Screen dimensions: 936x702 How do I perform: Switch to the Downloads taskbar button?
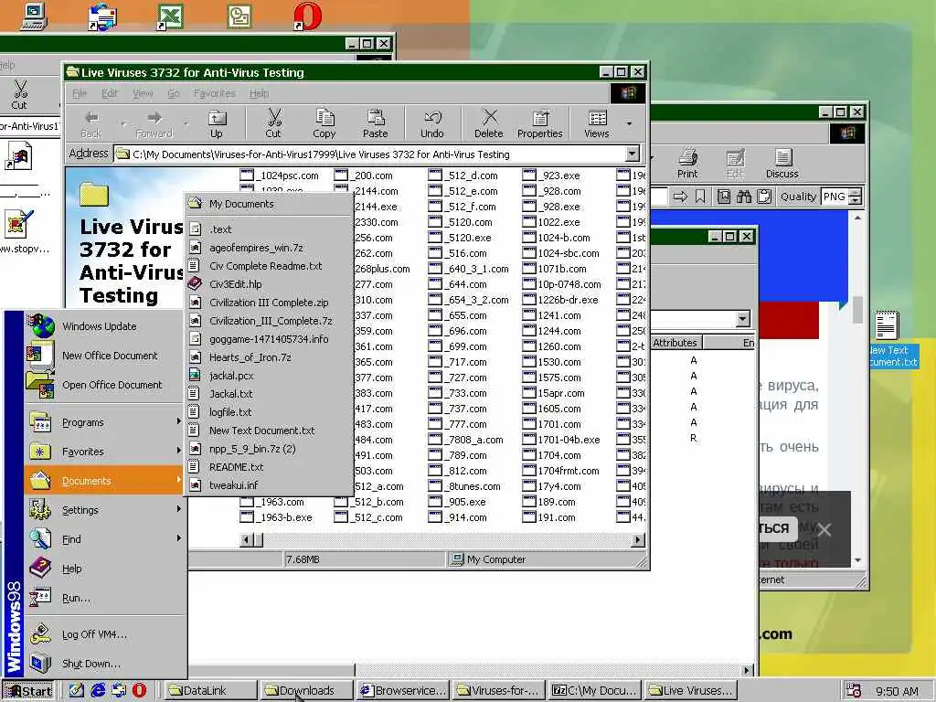click(x=306, y=691)
